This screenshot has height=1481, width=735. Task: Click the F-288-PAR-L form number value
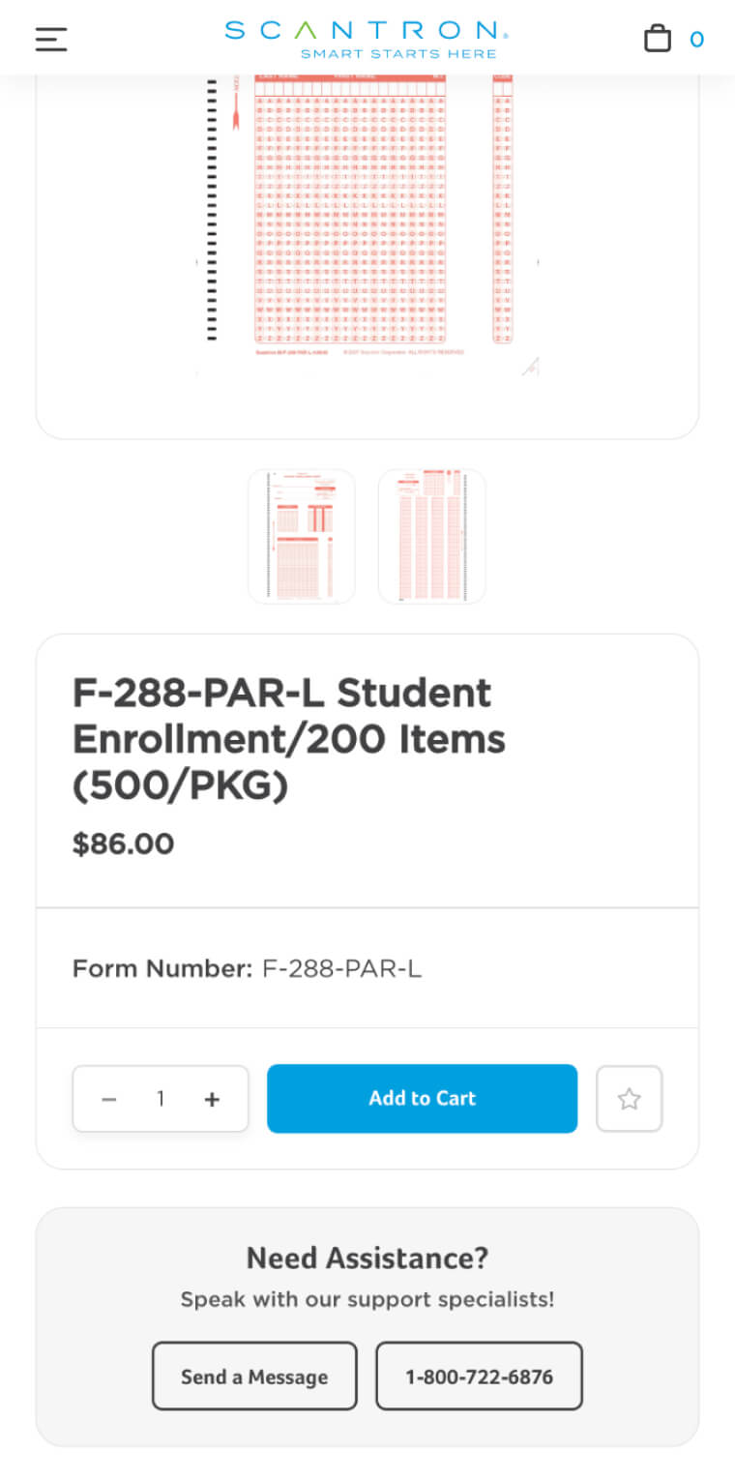pyautogui.click(x=341, y=968)
